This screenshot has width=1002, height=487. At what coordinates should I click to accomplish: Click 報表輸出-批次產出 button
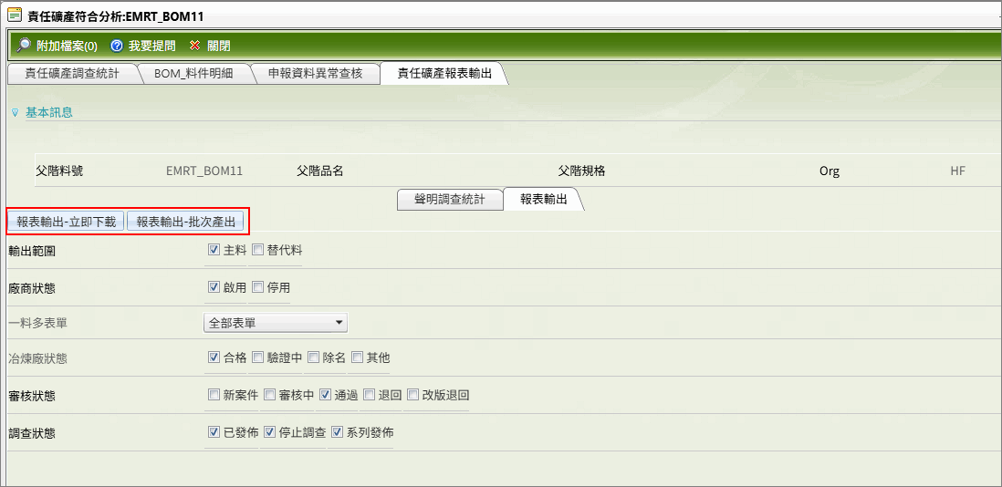coord(185,222)
